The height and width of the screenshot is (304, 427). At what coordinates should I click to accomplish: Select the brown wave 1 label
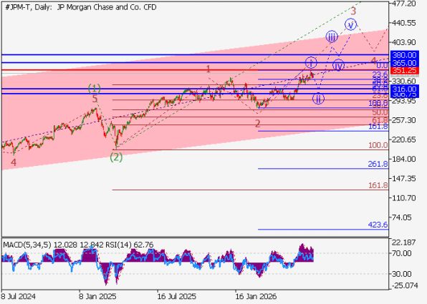[x=208, y=69]
